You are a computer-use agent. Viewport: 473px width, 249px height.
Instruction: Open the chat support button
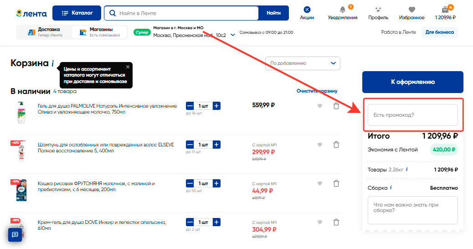(x=15, y=234)
